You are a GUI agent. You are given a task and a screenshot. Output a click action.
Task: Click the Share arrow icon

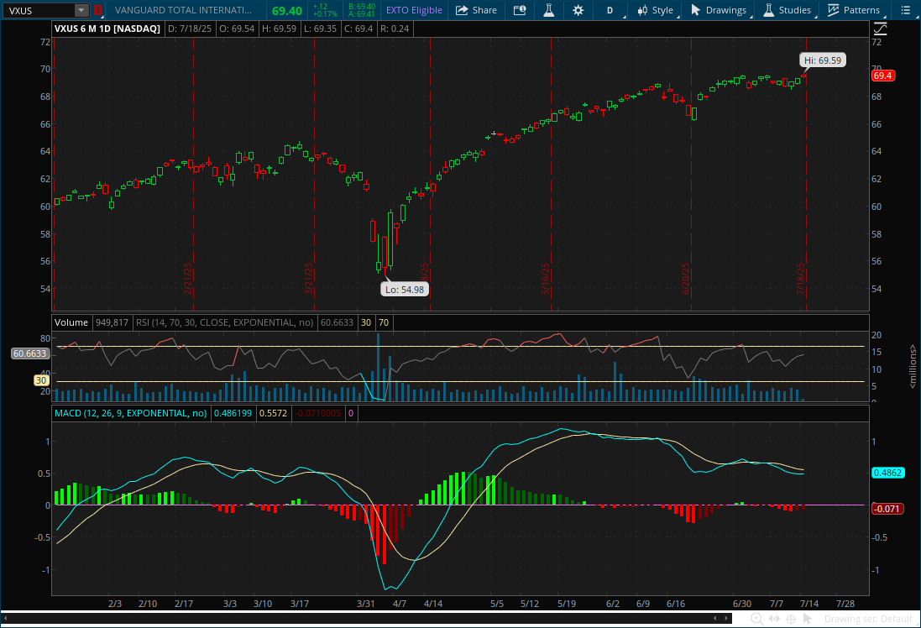462,10
